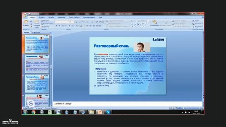Click the numbered list icon

(92, 22)
